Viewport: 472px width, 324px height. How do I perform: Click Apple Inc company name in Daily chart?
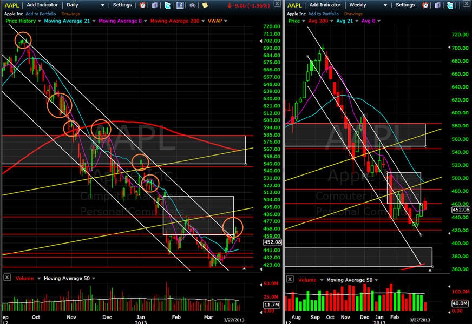14,14
